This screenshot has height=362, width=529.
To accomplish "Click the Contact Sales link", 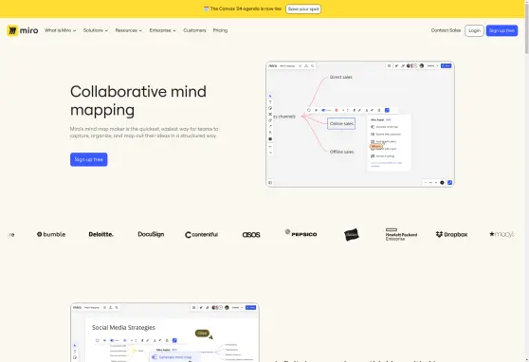I will 446,30.
